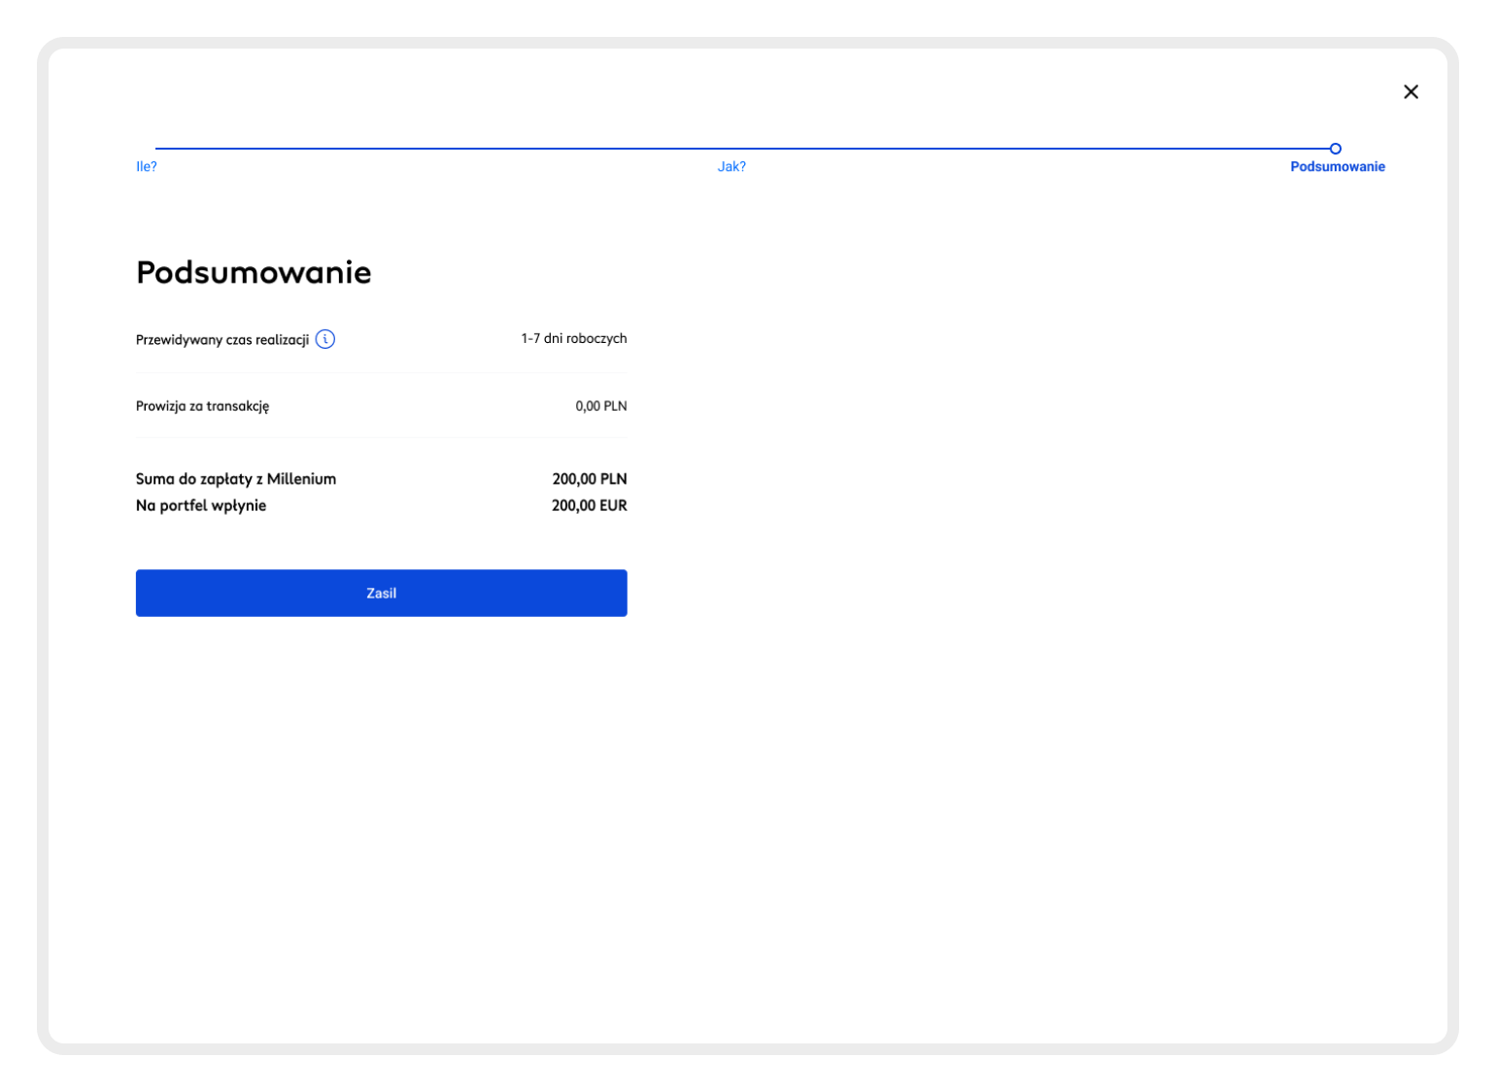Click the Suma do zapłaty z Millenium label

click(236, 479)
